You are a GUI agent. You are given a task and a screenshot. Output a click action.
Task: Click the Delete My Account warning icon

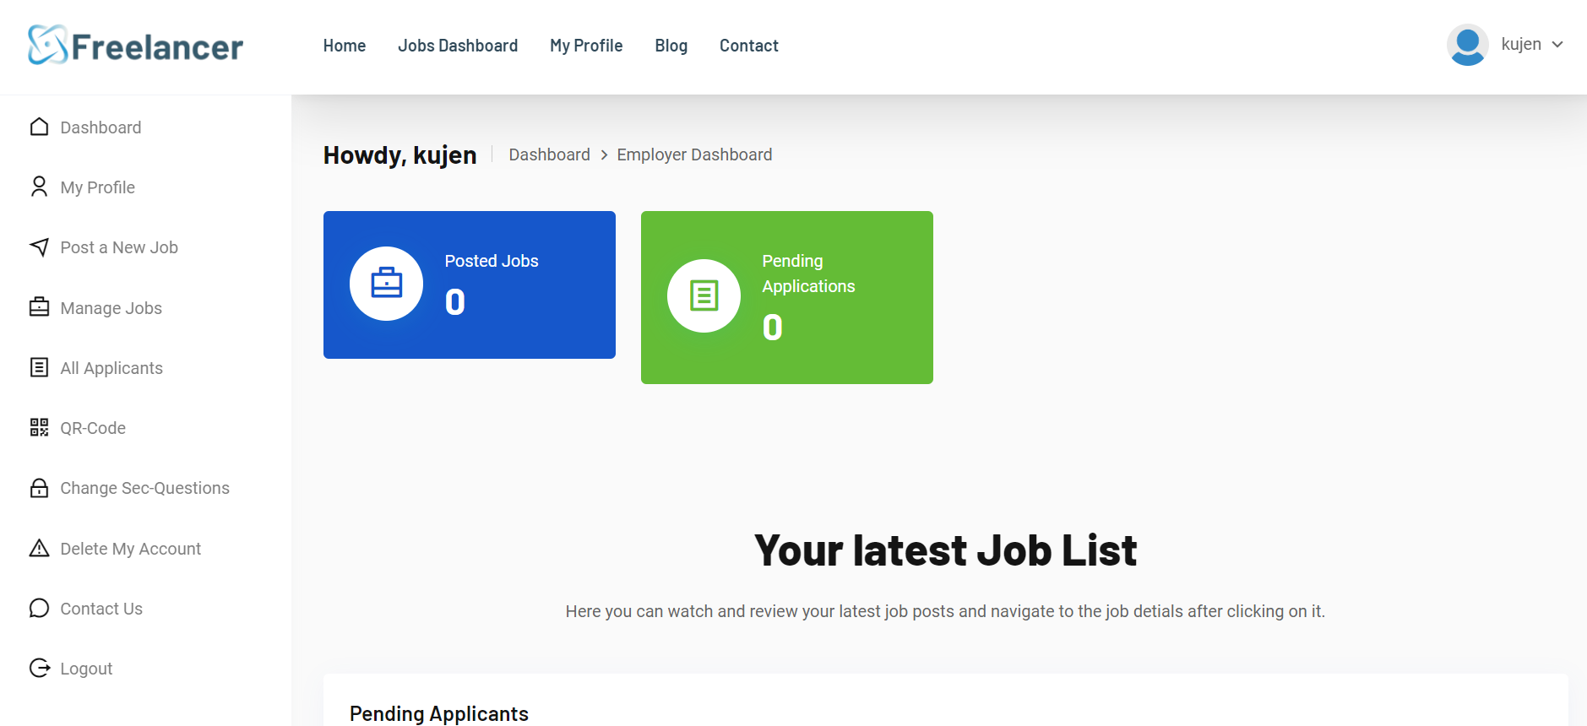(x=39, y=548)
